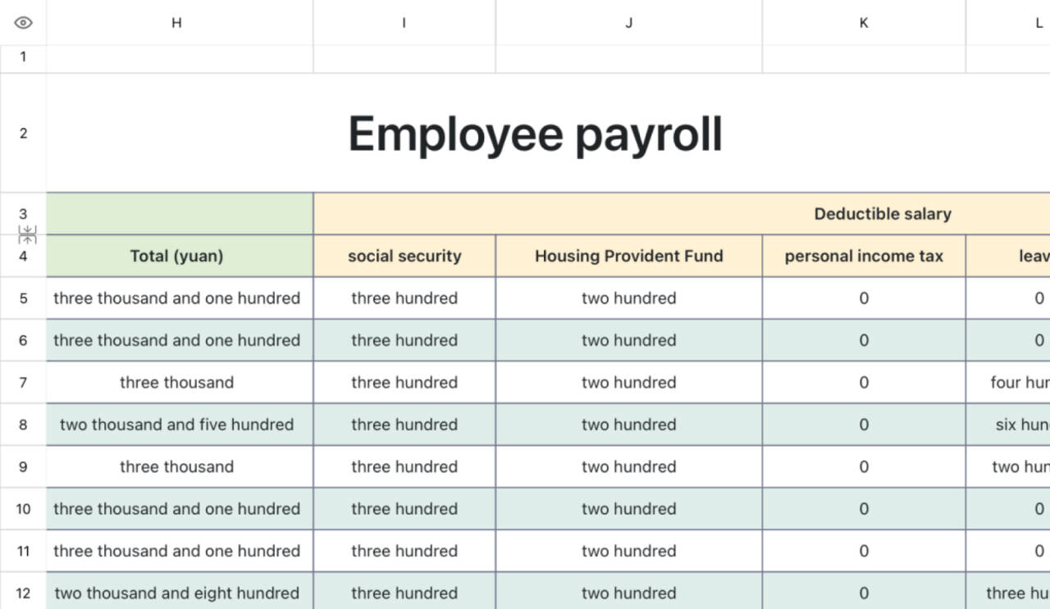This screenshot has height=609, width=1050.
Task: Select column K header
Action: 864,23
